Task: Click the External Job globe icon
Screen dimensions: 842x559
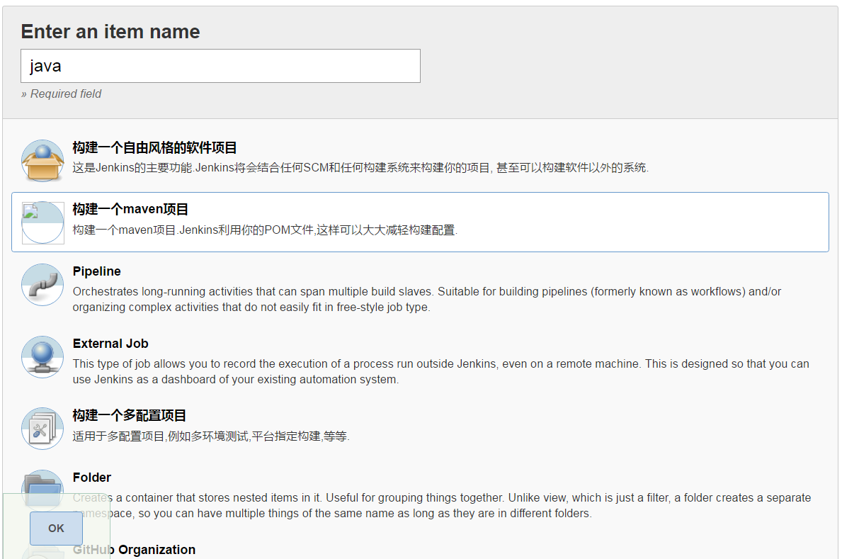Action: click(42, 357)
